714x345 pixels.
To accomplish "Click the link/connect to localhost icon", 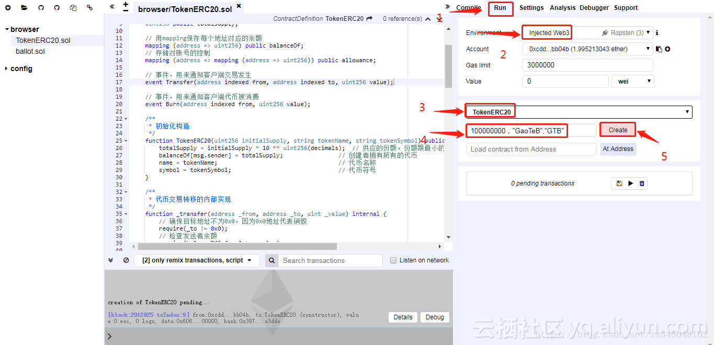I will [x=89, y=8].
